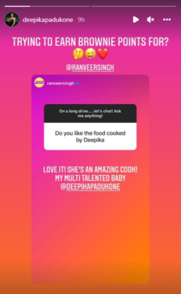This screenshot has height=294, width=181.
Task: Tap the thinking face emoji
Action: click(78, 54)
